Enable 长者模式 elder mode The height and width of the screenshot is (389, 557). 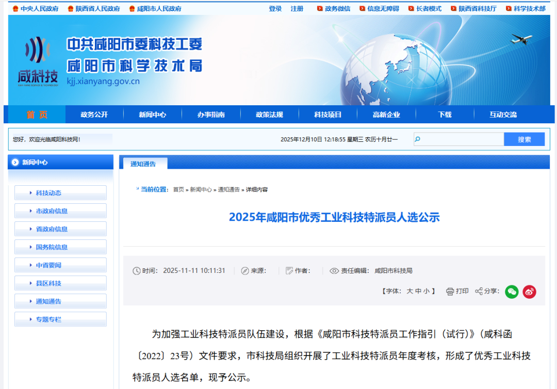(x=425, y=9)
